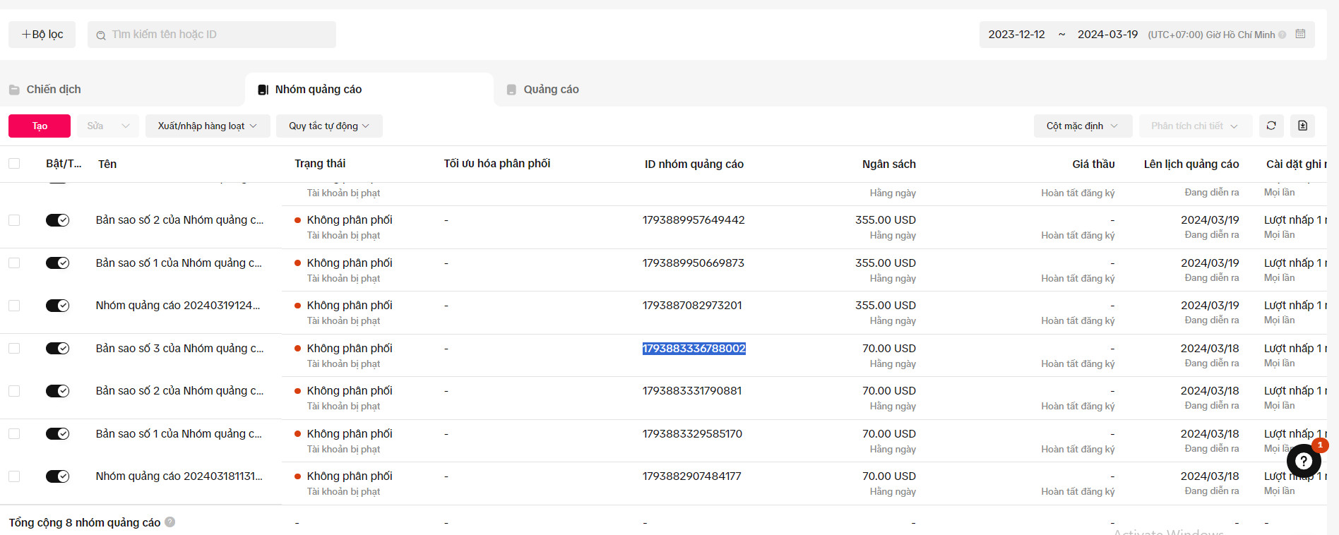Toggle switch for ad group 1793883331790881

[x=57, y=390]
